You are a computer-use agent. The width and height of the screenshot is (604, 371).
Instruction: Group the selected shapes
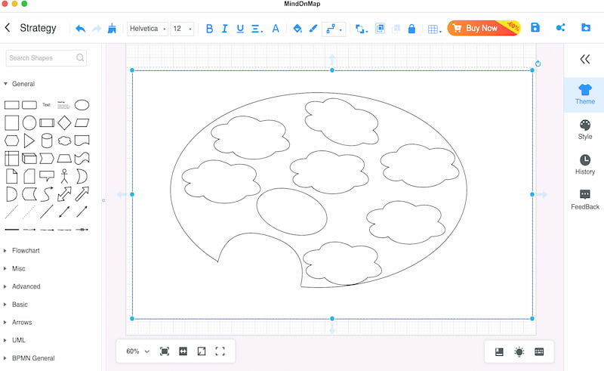[x=380, y=28]
